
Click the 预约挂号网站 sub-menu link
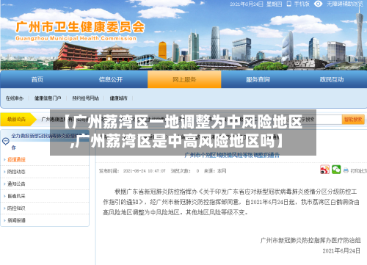click(x=85, y=98)
